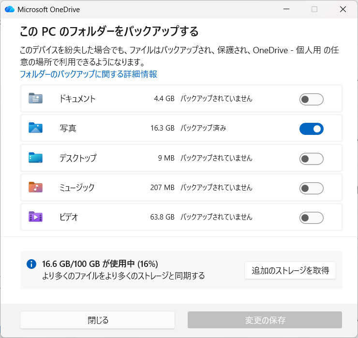Click the blue storage info icon
The height and width of the screenshot is (338, 358).
[x=31, y=264]
